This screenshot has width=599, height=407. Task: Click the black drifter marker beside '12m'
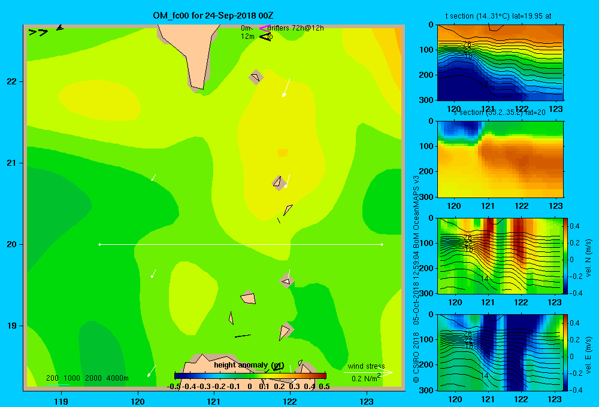pos(266,37)
